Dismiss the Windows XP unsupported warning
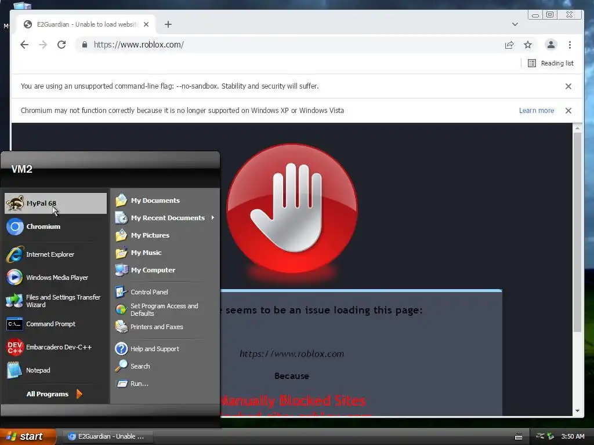 (x=568, y=111)
